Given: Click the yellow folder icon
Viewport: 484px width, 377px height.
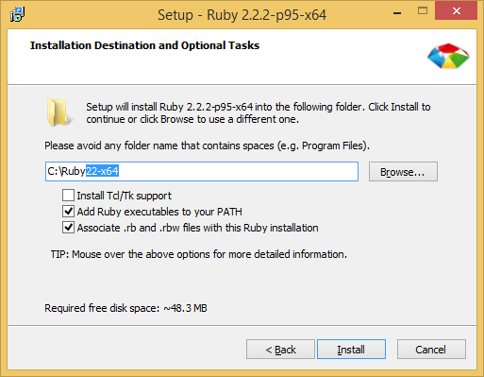Looking at the screenshot, I should pos(58,112).
